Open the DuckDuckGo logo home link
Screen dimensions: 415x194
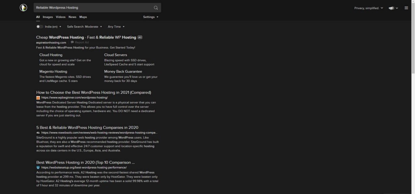23,8
